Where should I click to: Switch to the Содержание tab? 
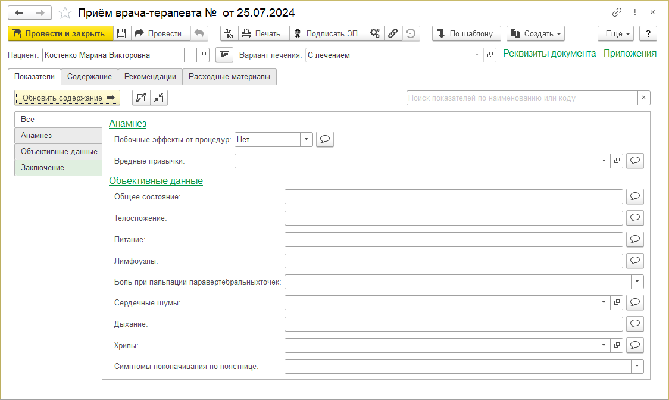point(89,76)
